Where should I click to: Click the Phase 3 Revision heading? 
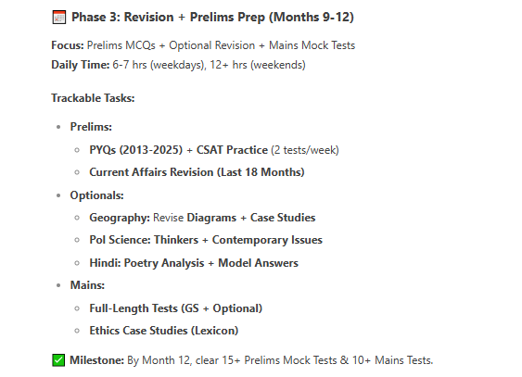click(212, 18)
